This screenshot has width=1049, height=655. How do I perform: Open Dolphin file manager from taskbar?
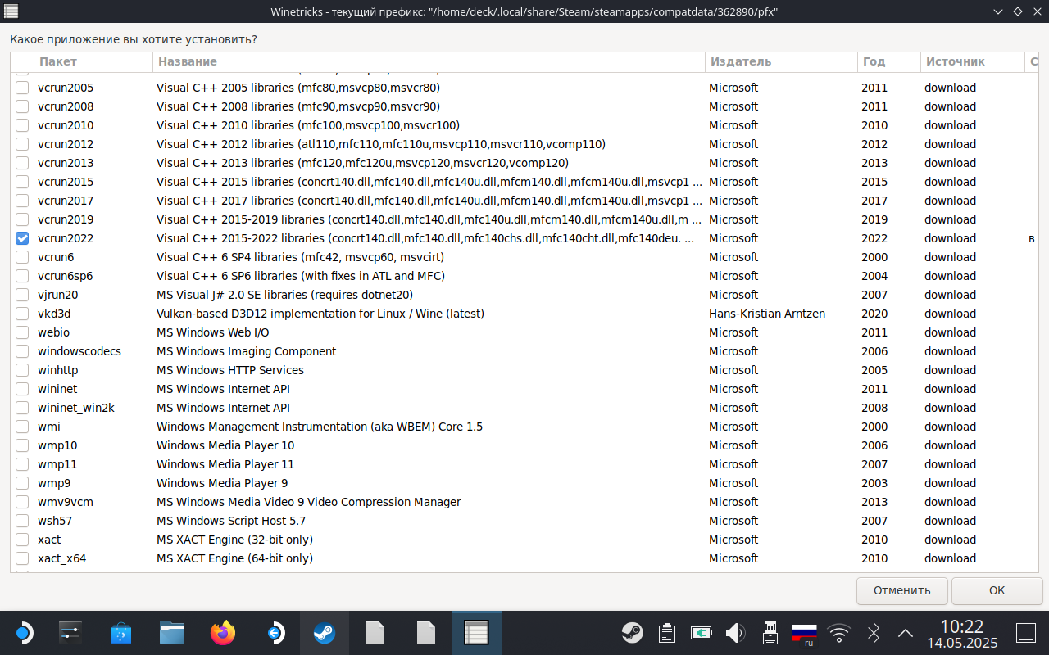point(172,632)
